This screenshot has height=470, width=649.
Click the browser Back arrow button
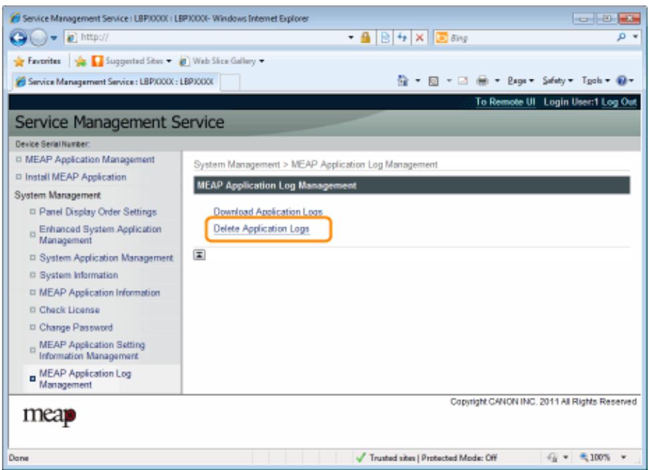pyautogui.click(x=18, y=38)
